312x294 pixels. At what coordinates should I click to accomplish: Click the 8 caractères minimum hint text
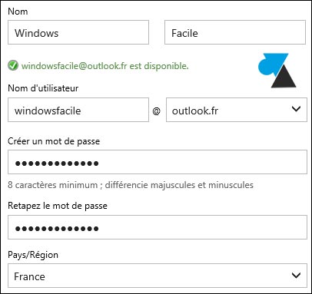click(131, 185)
